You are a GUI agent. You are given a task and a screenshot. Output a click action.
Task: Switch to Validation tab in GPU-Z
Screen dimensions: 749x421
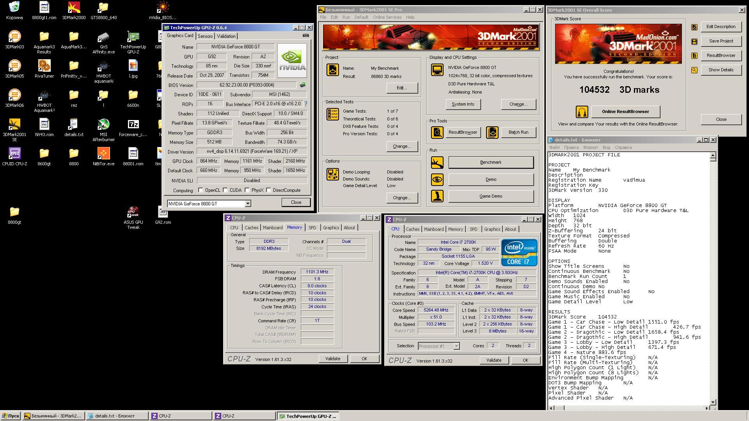click(226, 36)
